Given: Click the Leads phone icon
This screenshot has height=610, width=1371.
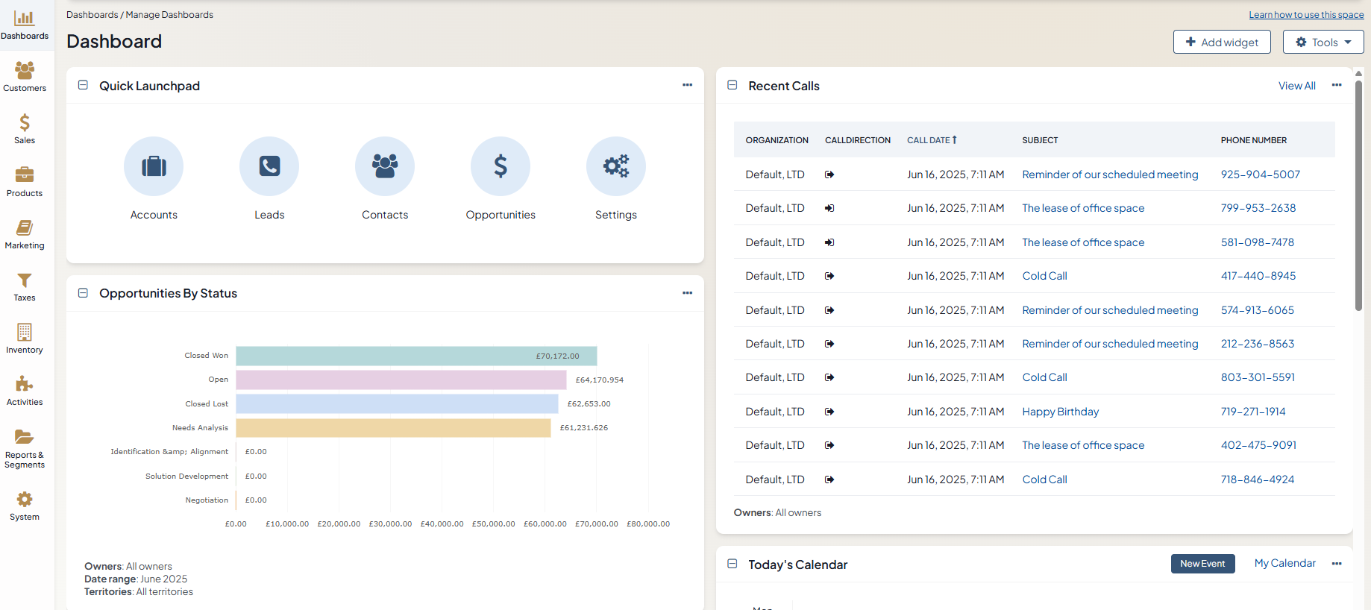Looking at the screenshot, I should click(269, 166).
